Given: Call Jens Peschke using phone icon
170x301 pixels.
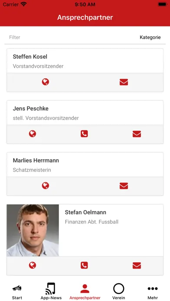Looking at the screenshot, I should pos(84,134).
